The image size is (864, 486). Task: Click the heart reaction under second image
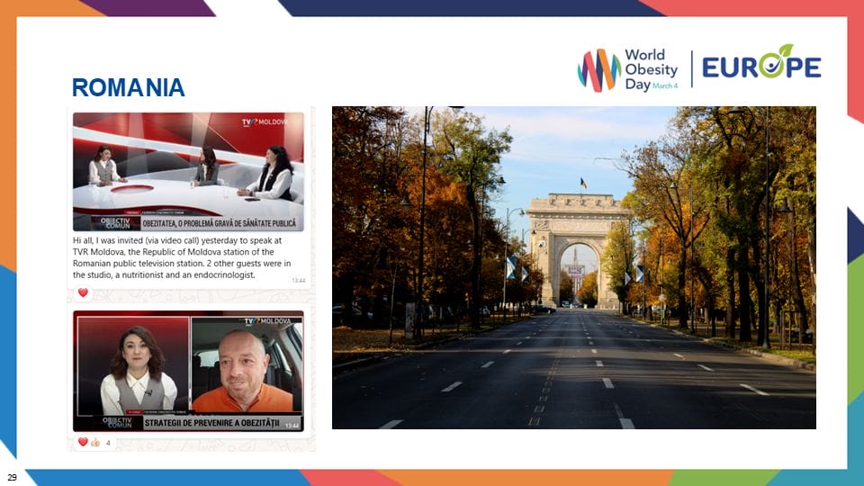(x=83, y=442)
